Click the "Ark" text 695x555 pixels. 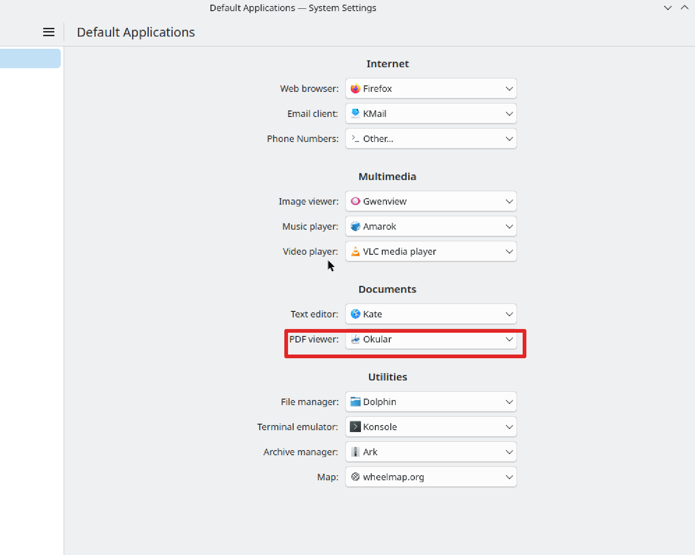tap(370, 452)
